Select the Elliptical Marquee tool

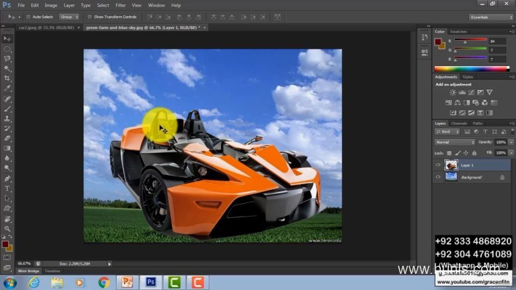tap(7, 49)
